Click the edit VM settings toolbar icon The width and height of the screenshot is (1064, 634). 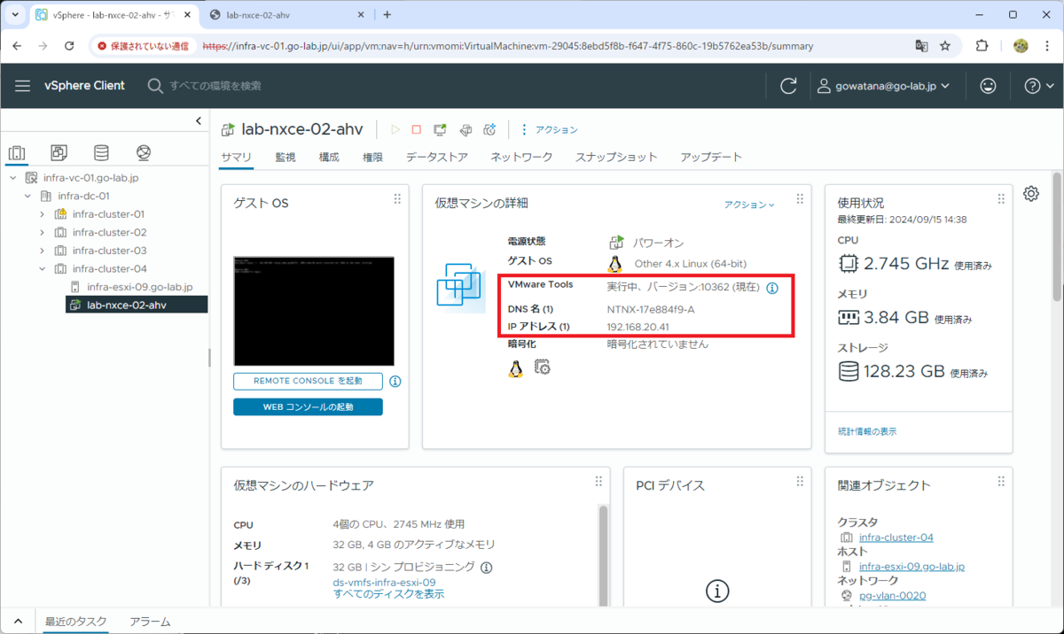465,130
